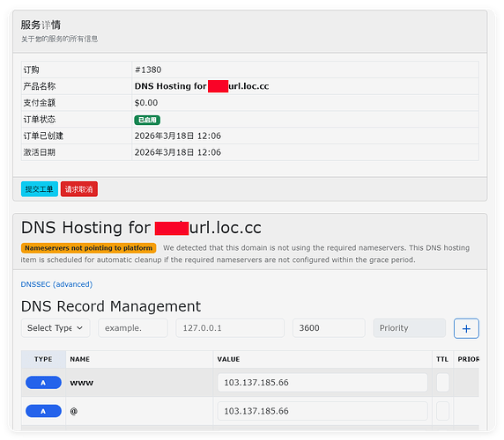Edit the www record value 103.137.185.66
504x440 pixels.
322,383
